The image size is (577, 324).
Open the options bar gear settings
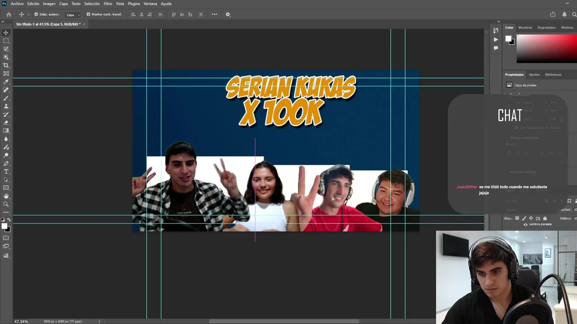pos(228,14)
